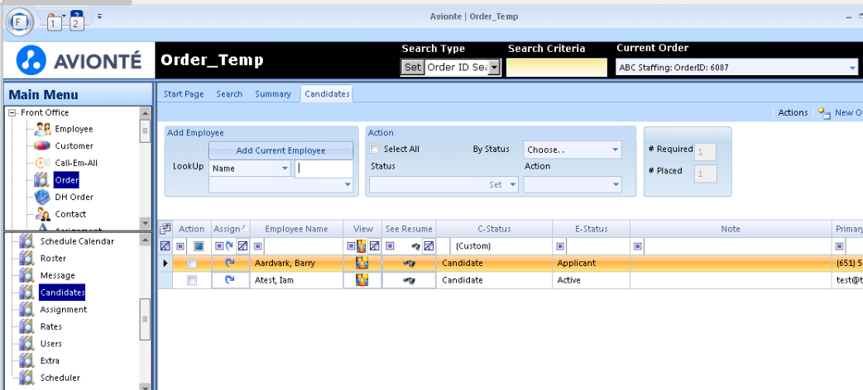Viewport: 863px width, 390px height.
Task: Open the Assignment icon in lower menu
Action: (27, 310)
